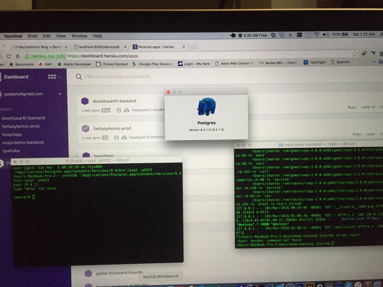Select downtoearth-backend in sidebar favorites
This screenshot has height=287, width=383.
[23, 118]
